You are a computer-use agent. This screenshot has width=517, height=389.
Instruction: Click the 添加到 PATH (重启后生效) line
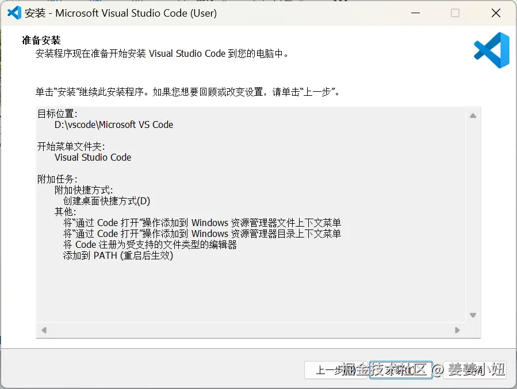point(118,255)
